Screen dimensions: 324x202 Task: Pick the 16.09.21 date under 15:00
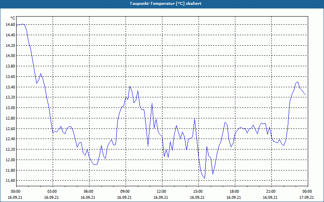pyautogui.click(x=197, y=197)
